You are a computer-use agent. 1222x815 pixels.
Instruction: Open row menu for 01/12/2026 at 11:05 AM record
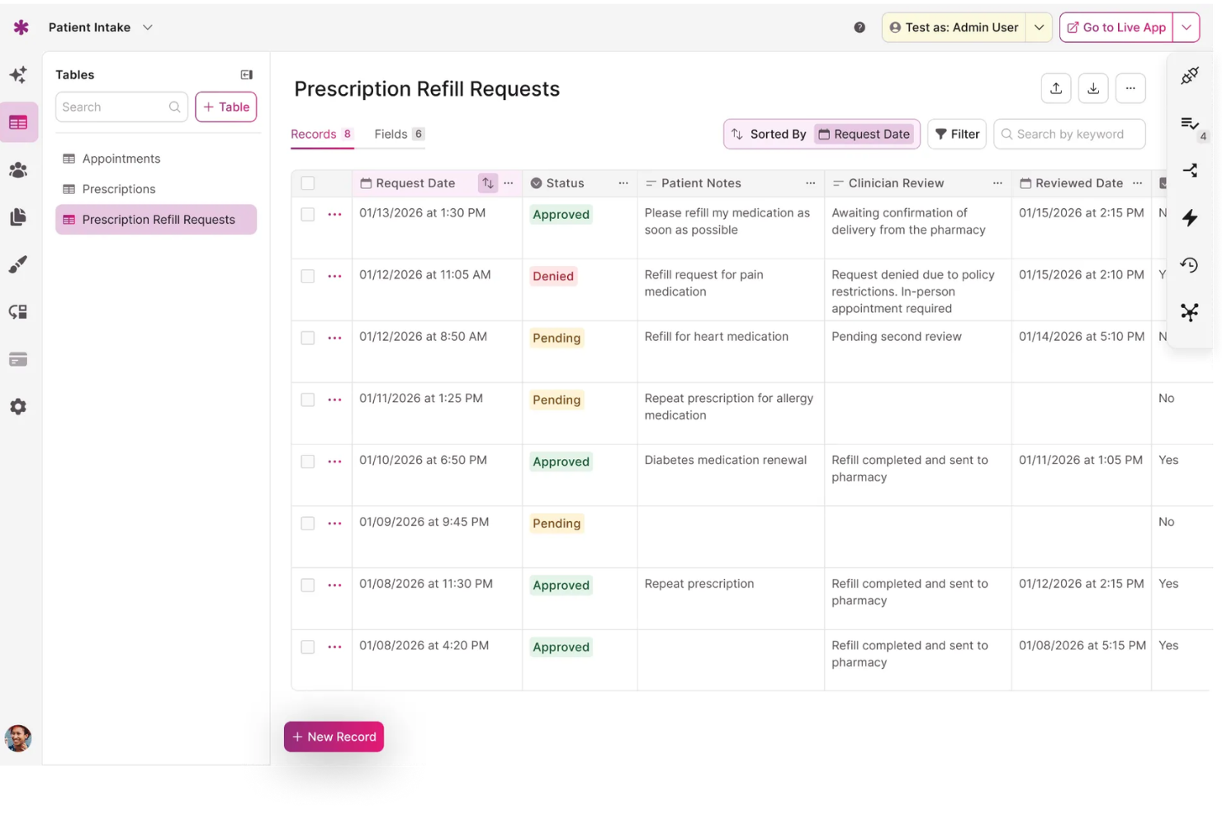(x=334, y=277)
